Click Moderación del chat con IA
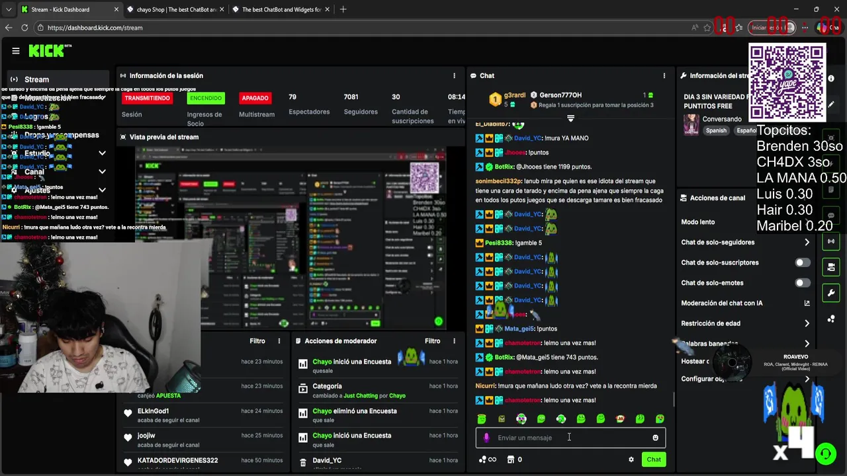This screenshot has width=847, height=476. tap(722, 303)
